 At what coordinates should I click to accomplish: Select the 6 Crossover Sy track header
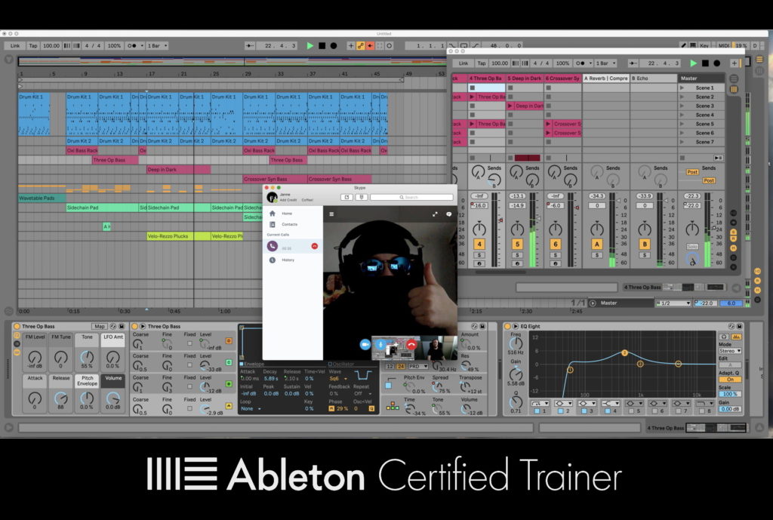click(x=562, y=78)
